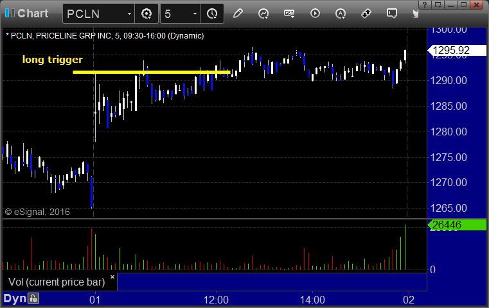The width and height of the screenshot is (489, 308).
Task: Open the alerts A icon menu
Action: [x=341, y=13]
